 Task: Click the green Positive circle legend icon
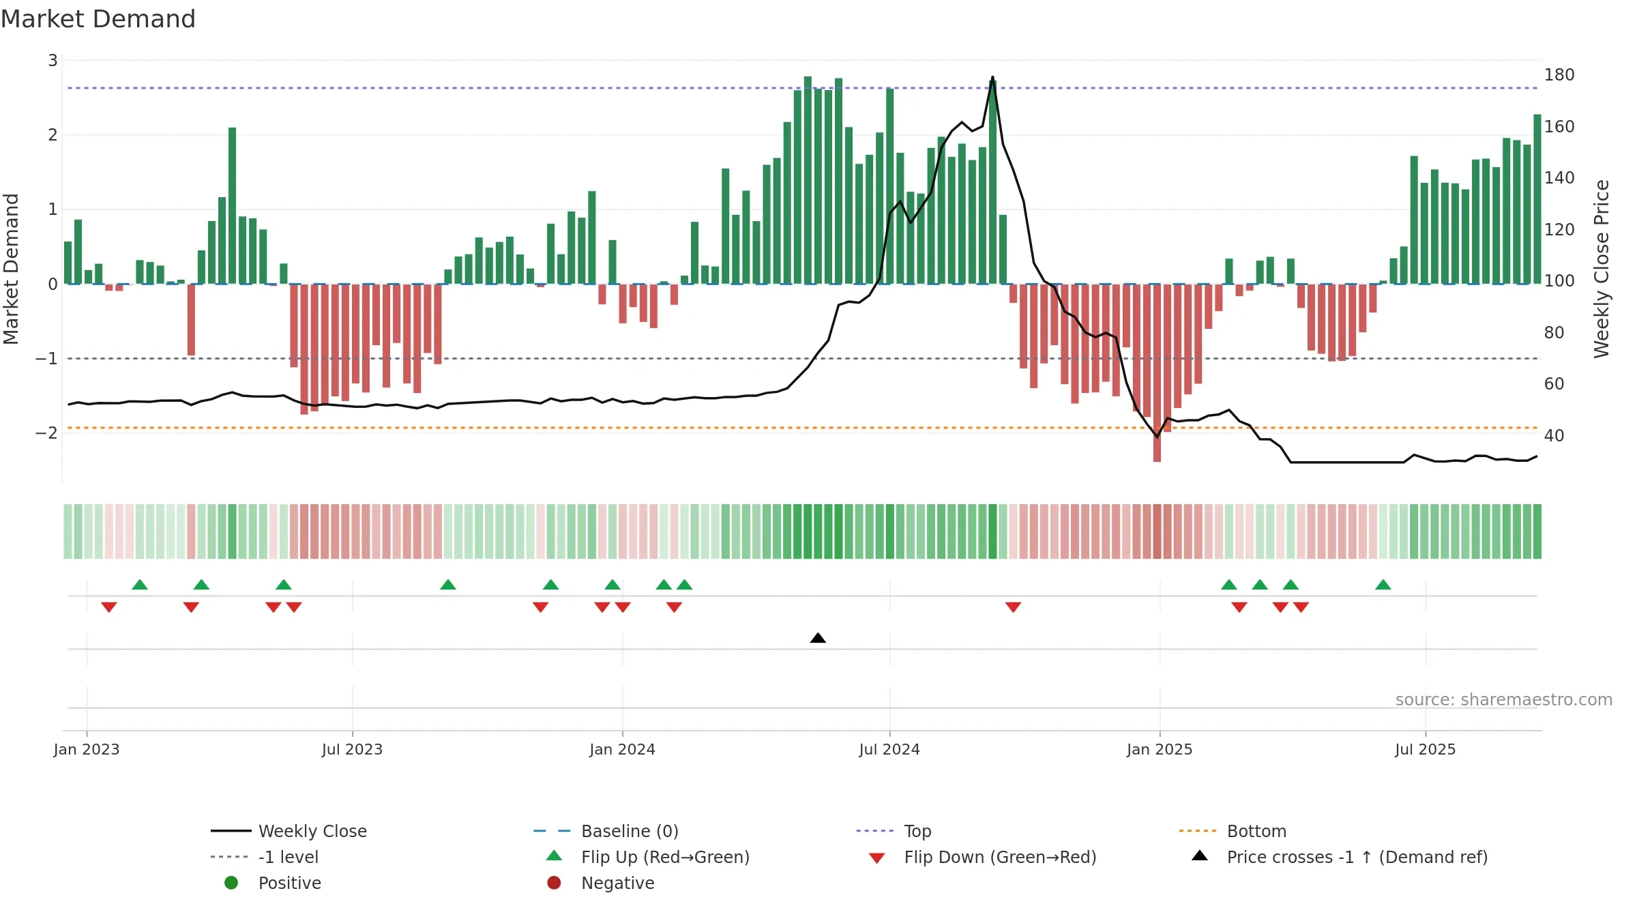tap(231, 883)
